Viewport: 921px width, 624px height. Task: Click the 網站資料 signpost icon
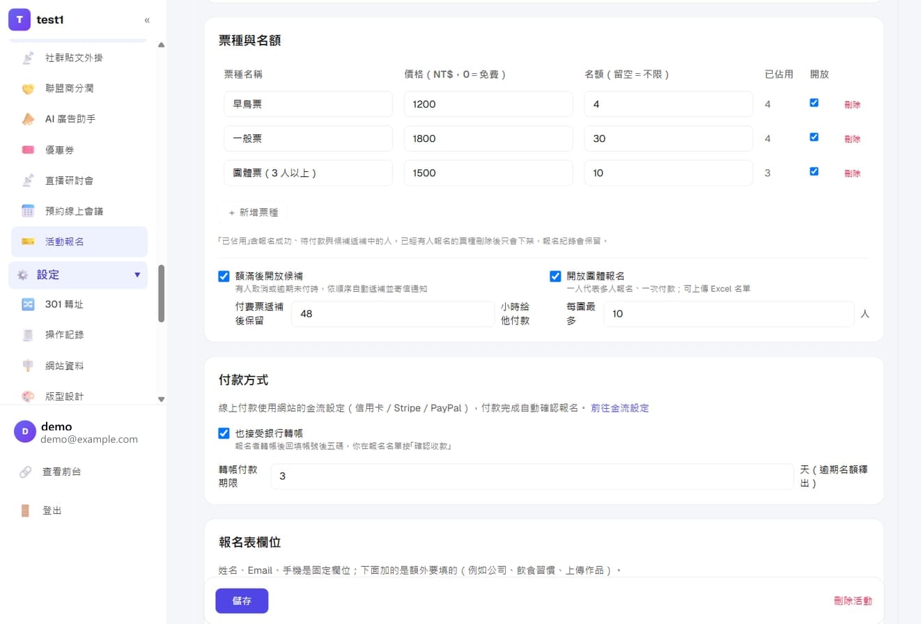28,366
